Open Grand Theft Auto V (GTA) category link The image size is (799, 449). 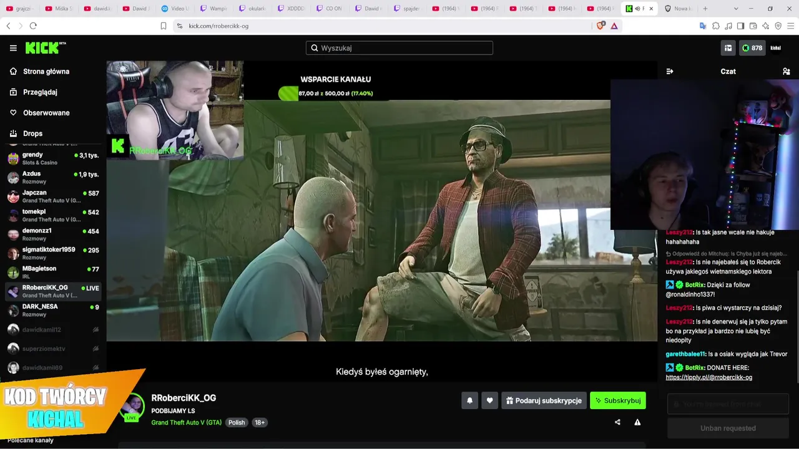(186, 423)
